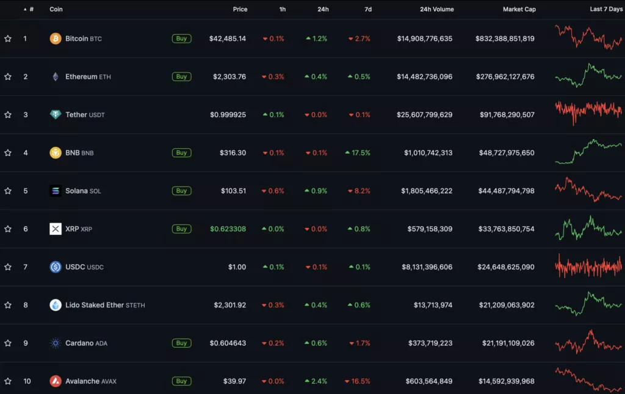Star USDC as a favorite

coord(8,267)
